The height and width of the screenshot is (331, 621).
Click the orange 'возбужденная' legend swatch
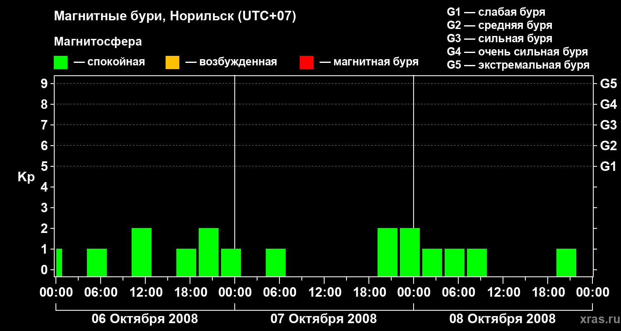172,62
